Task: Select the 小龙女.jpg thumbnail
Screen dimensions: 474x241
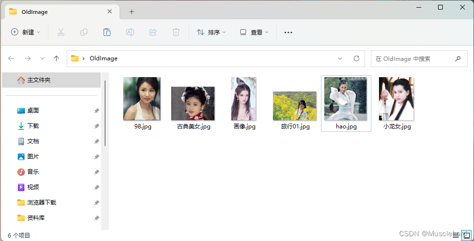Action: pos(396,99)
